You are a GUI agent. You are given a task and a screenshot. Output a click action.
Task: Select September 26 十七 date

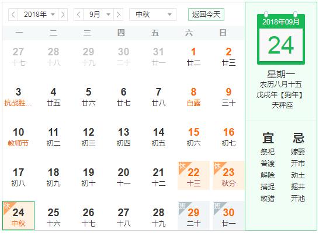tap(88, 218)
